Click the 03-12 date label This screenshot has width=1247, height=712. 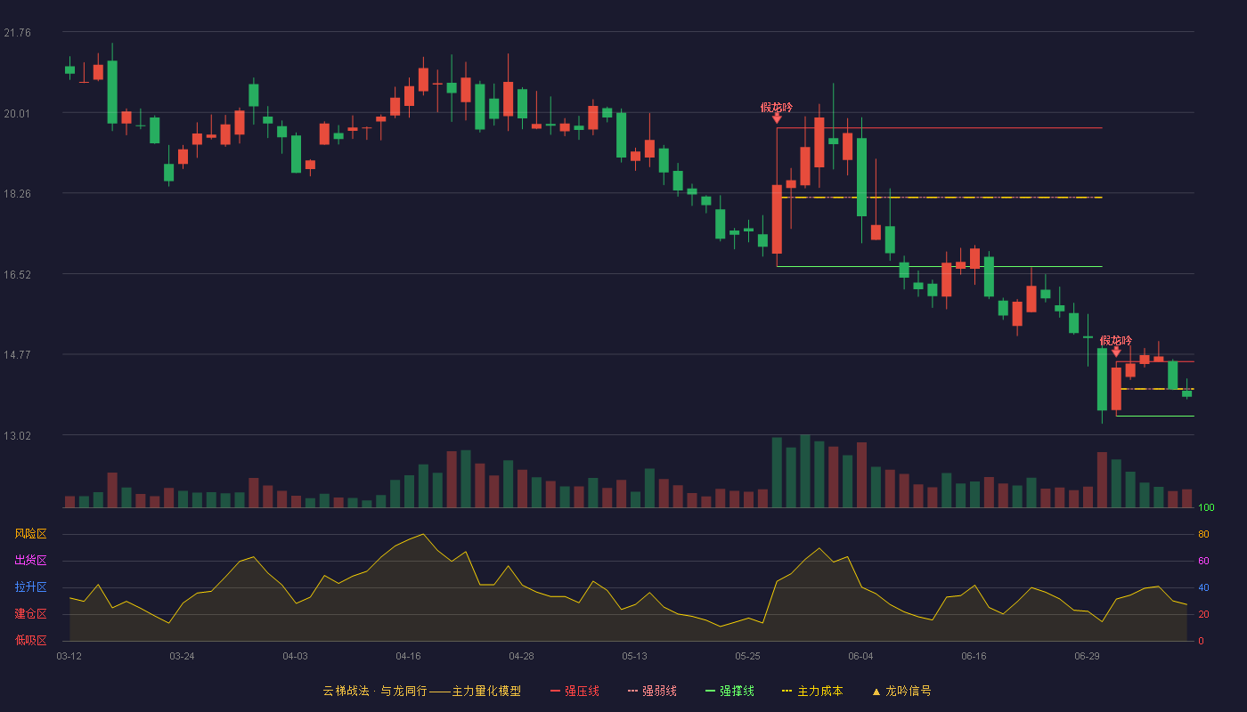(x=69, y=656)
